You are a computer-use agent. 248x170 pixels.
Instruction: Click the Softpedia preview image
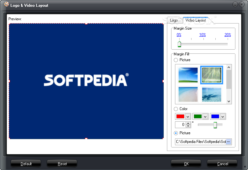tap(86, 81)
